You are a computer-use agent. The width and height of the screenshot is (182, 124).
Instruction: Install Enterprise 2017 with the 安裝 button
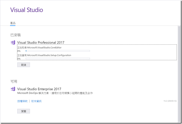tap(23, 111)
